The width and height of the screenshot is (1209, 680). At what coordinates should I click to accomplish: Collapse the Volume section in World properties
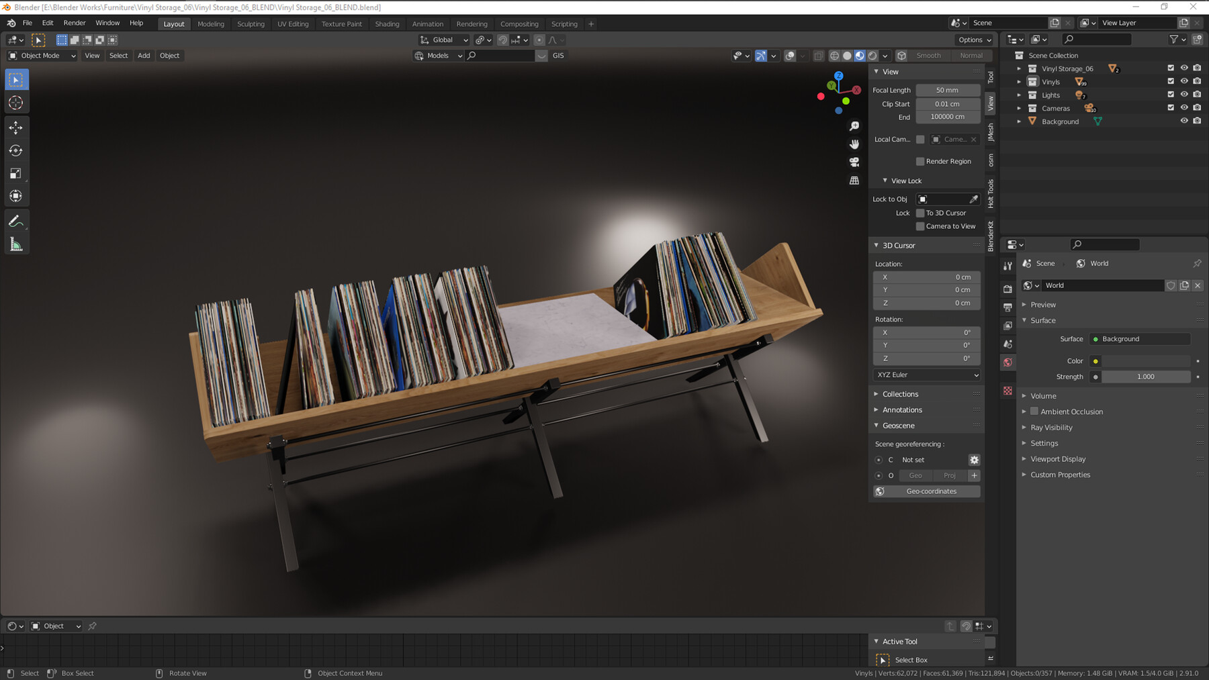(1042, 395)
